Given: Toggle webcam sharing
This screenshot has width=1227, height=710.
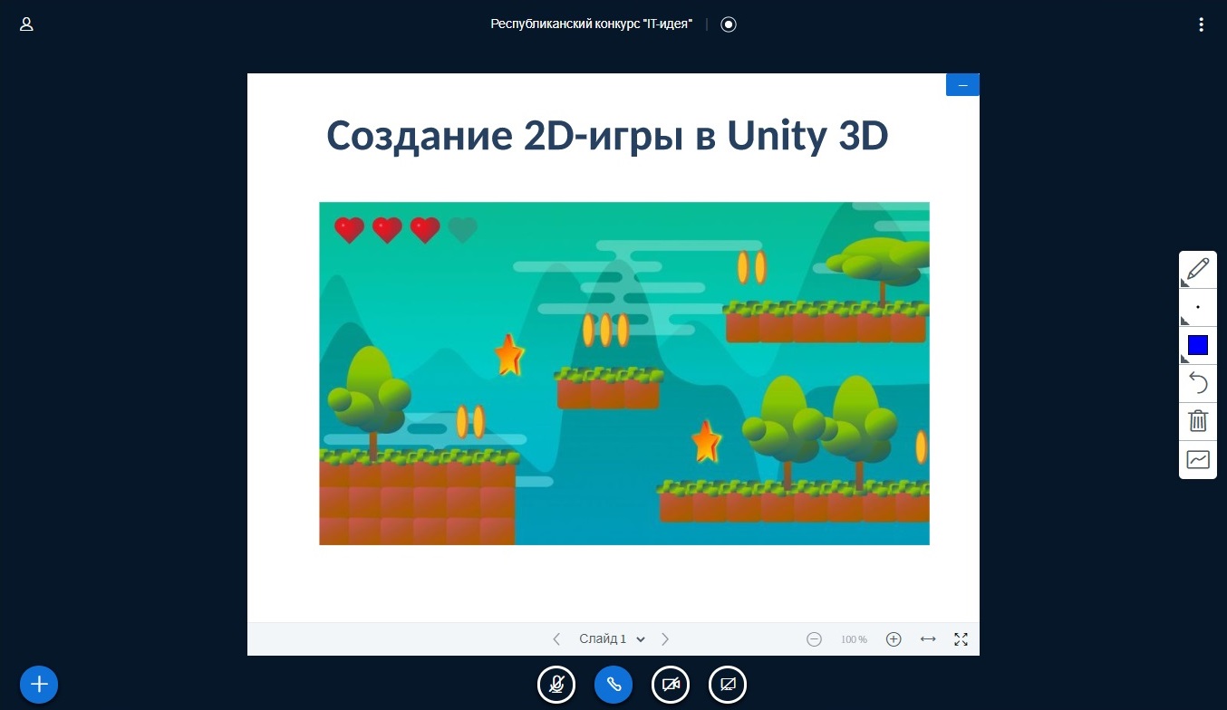Looking at the screenshot, I should tap(671, 685).
